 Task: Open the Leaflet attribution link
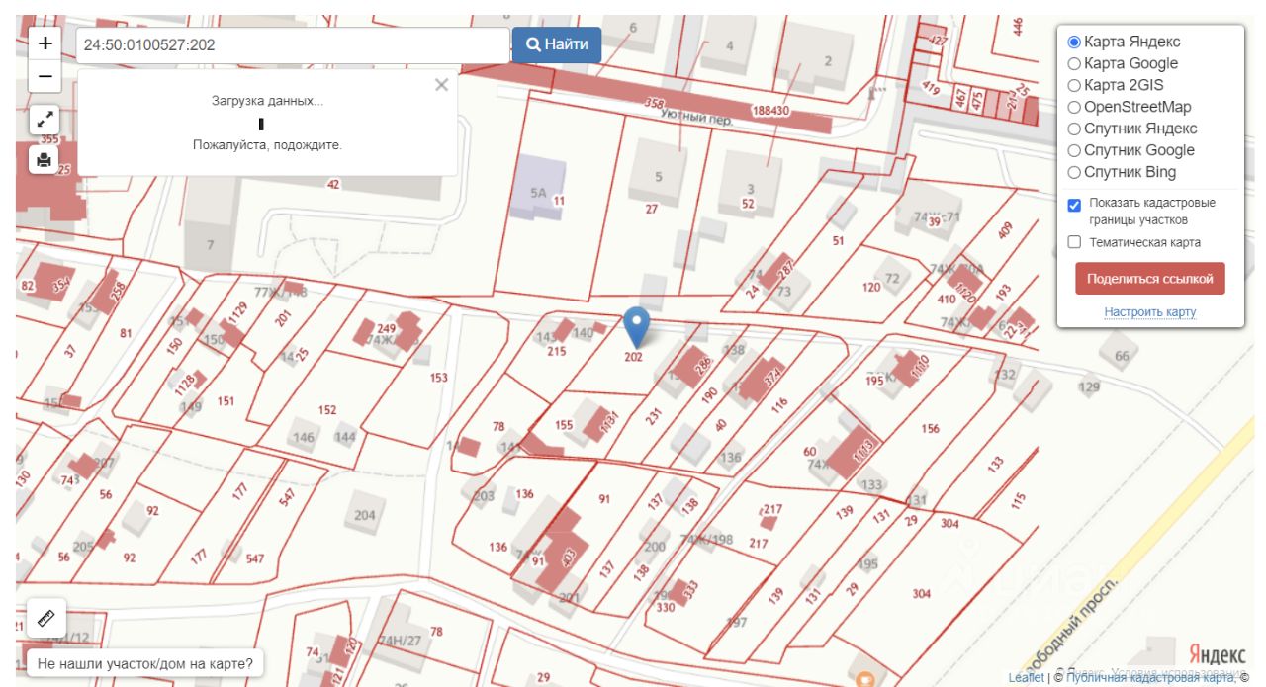coord(1026,677)
